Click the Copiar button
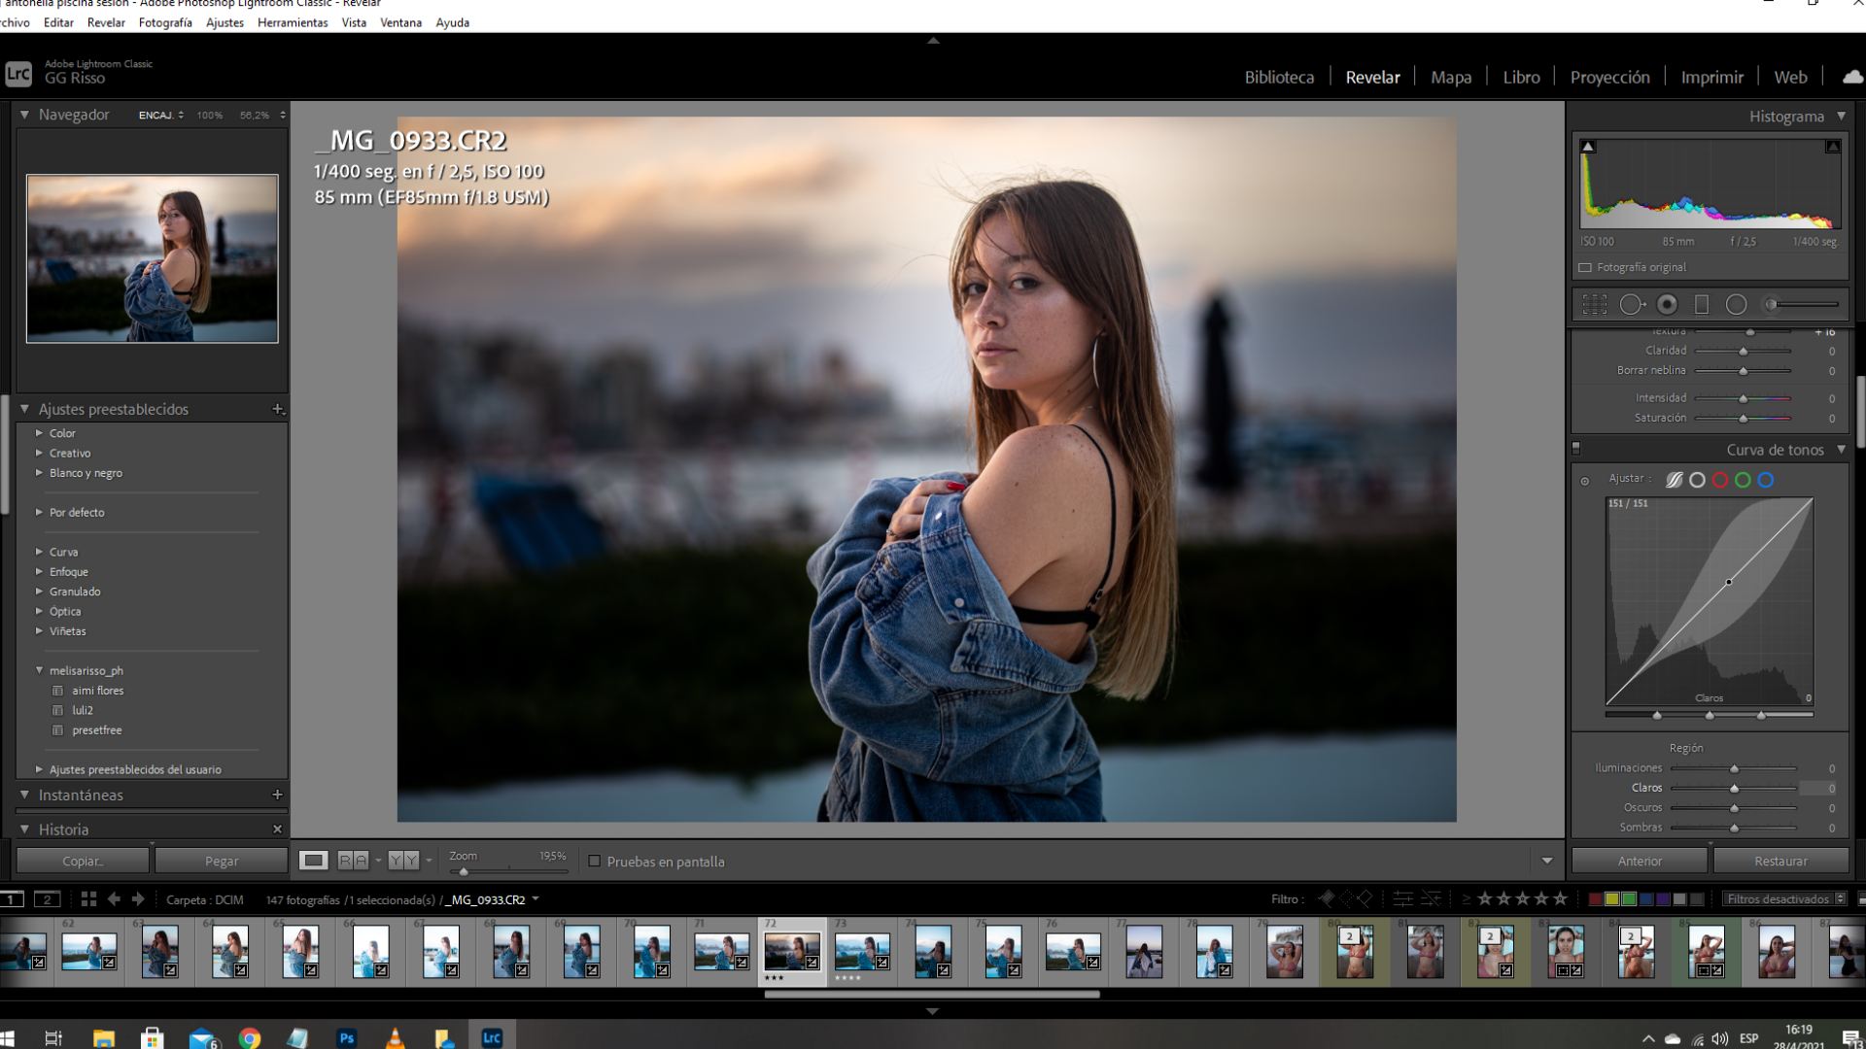 pyautogui.click(x=83, y=862)
